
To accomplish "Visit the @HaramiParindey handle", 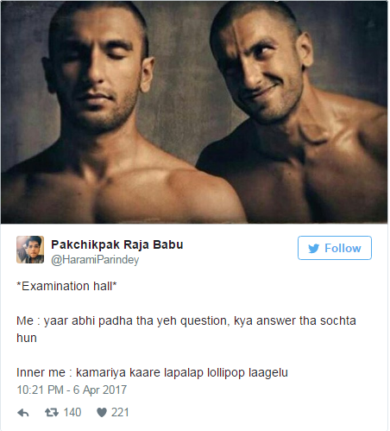I will tap(95, 260).
